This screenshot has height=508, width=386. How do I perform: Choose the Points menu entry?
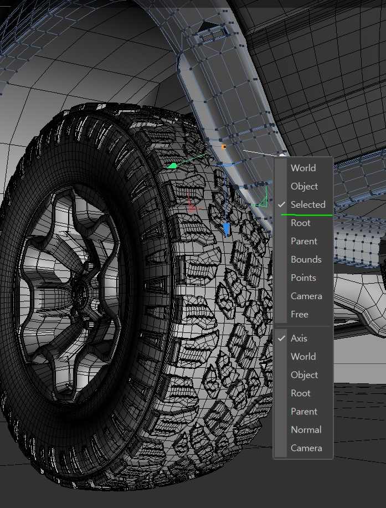(303, 278)
